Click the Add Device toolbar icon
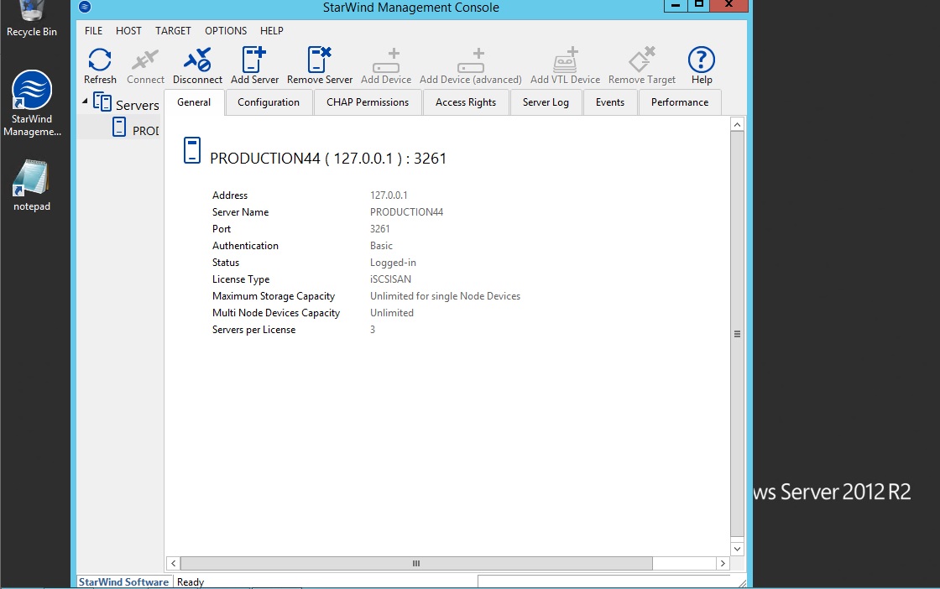 point(386,66)
